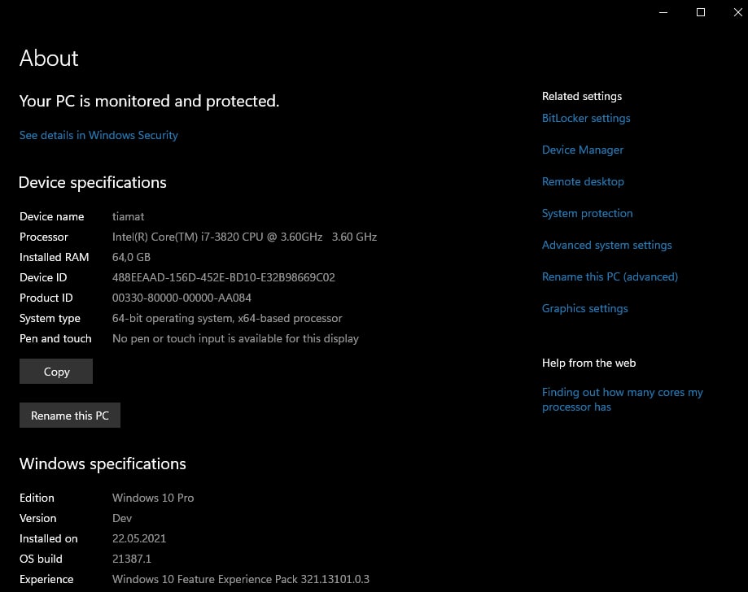Select System type value 64-bit operating system

(227, 319)
